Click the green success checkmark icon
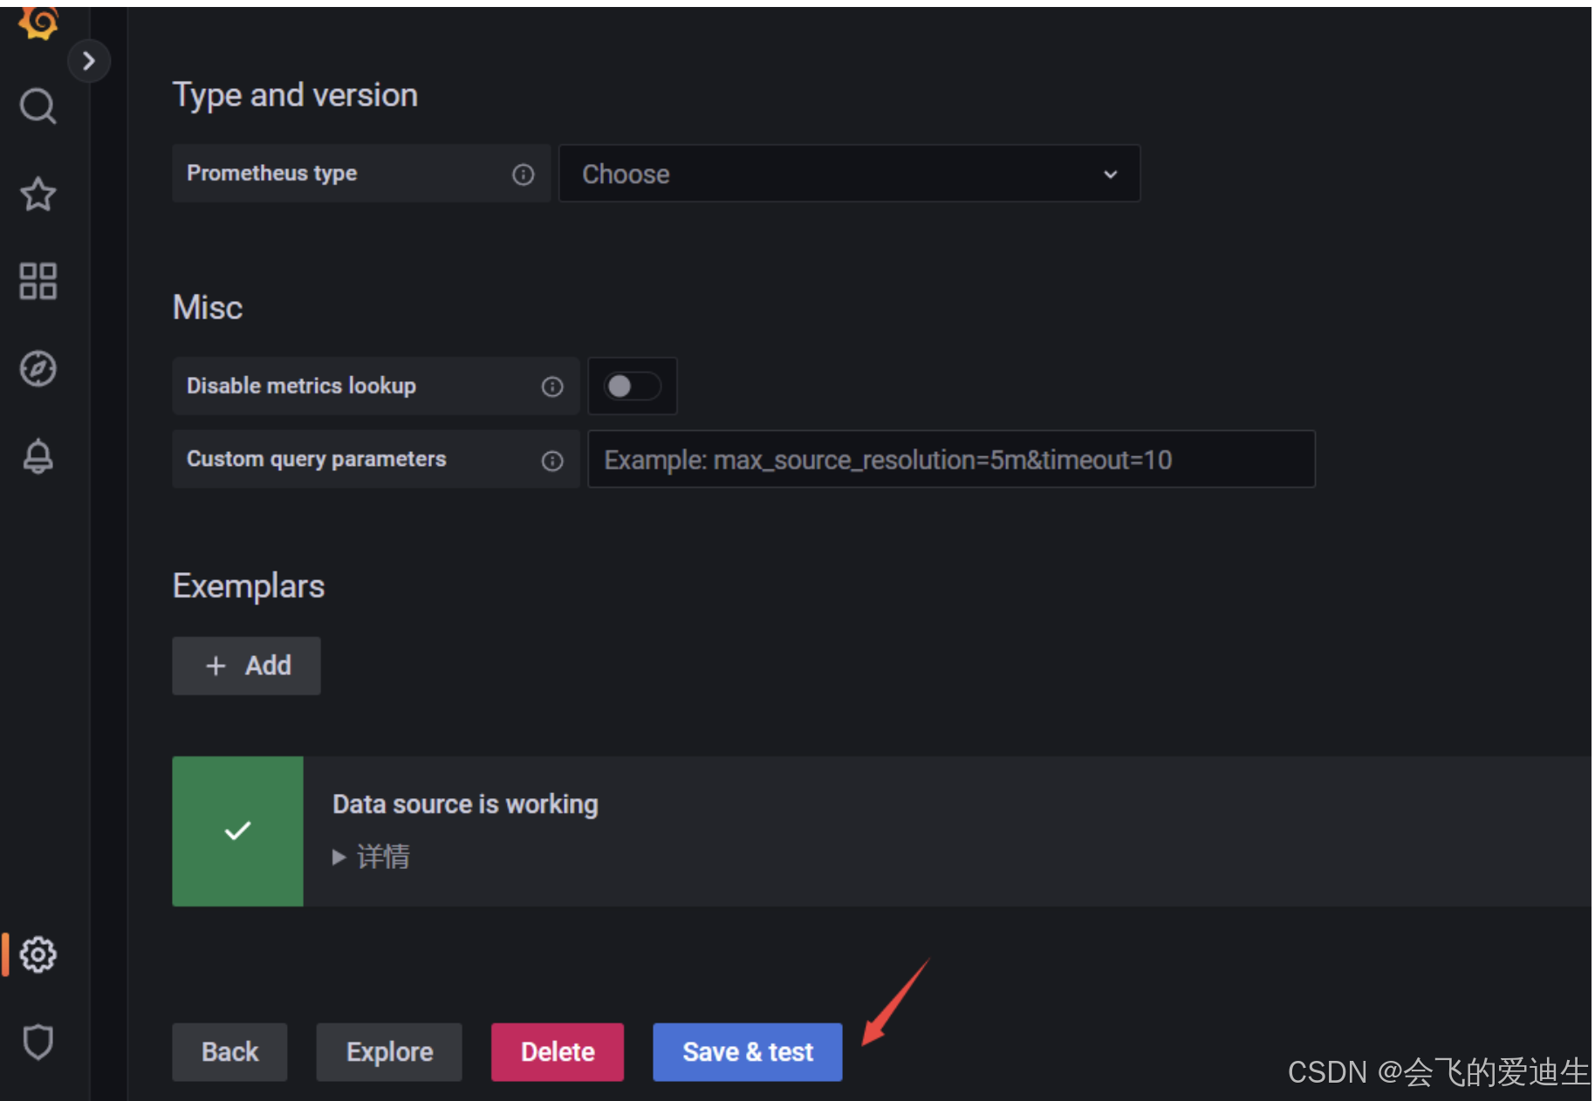Viewport: 1595px width, 1101px height. (x=237, y=831)
